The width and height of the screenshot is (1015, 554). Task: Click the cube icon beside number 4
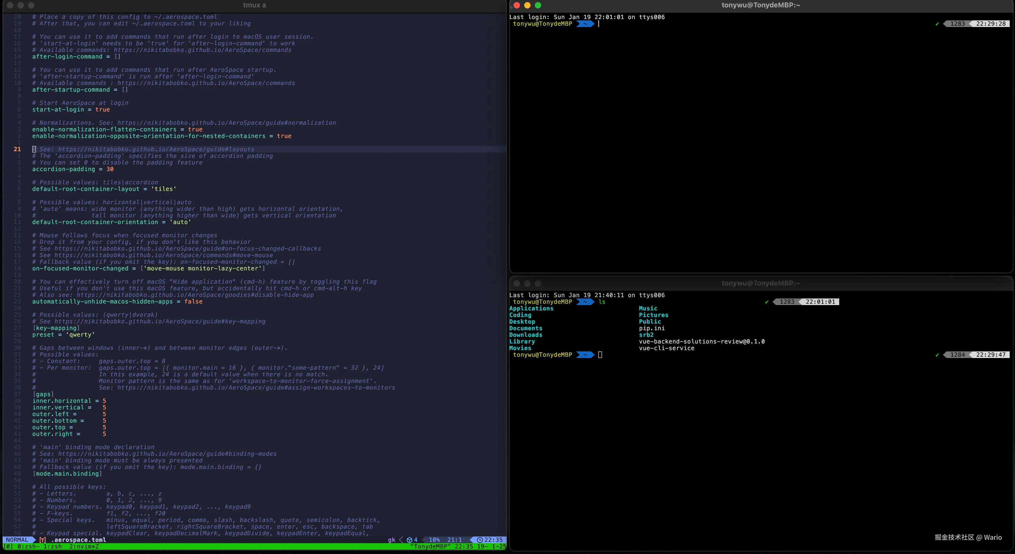point(409,540)
